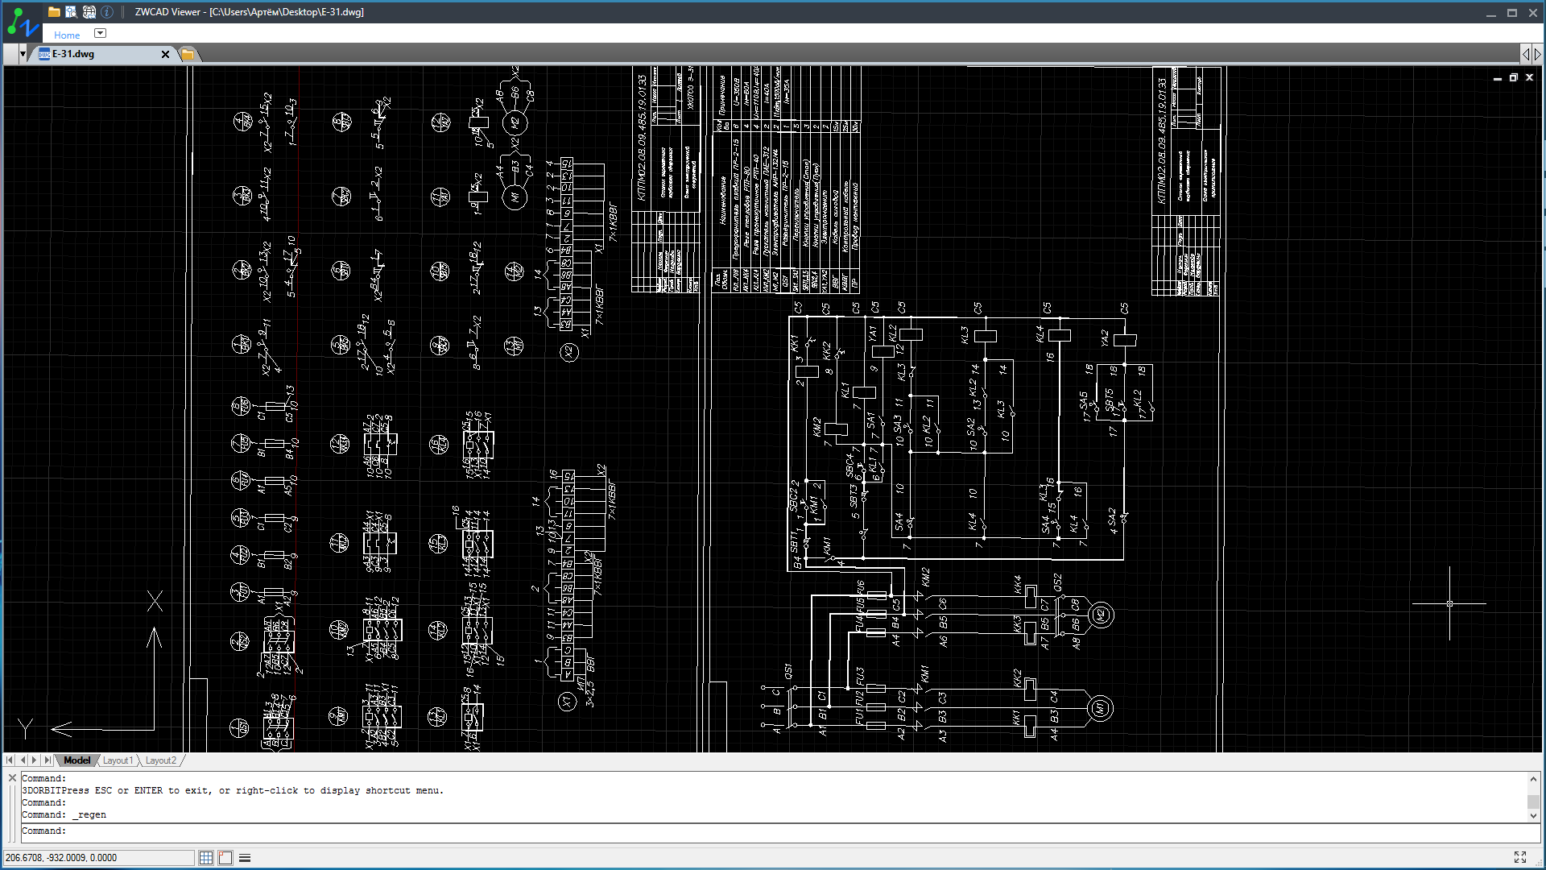Open the document tabs list dropdown arrow
Viewport: 1546px width, 870px height.
[x=23, y=54]
